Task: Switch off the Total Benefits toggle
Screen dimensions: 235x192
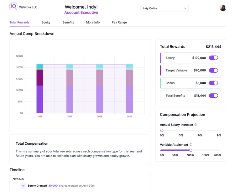Action: click(x=213, y=96)
